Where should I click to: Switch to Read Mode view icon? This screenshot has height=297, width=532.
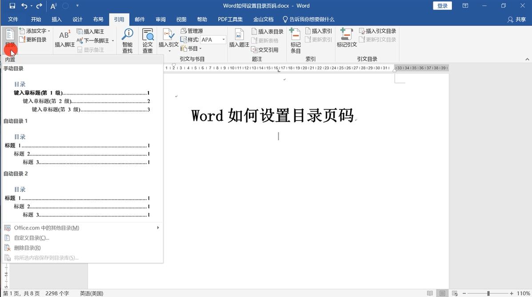pos(430,293)
